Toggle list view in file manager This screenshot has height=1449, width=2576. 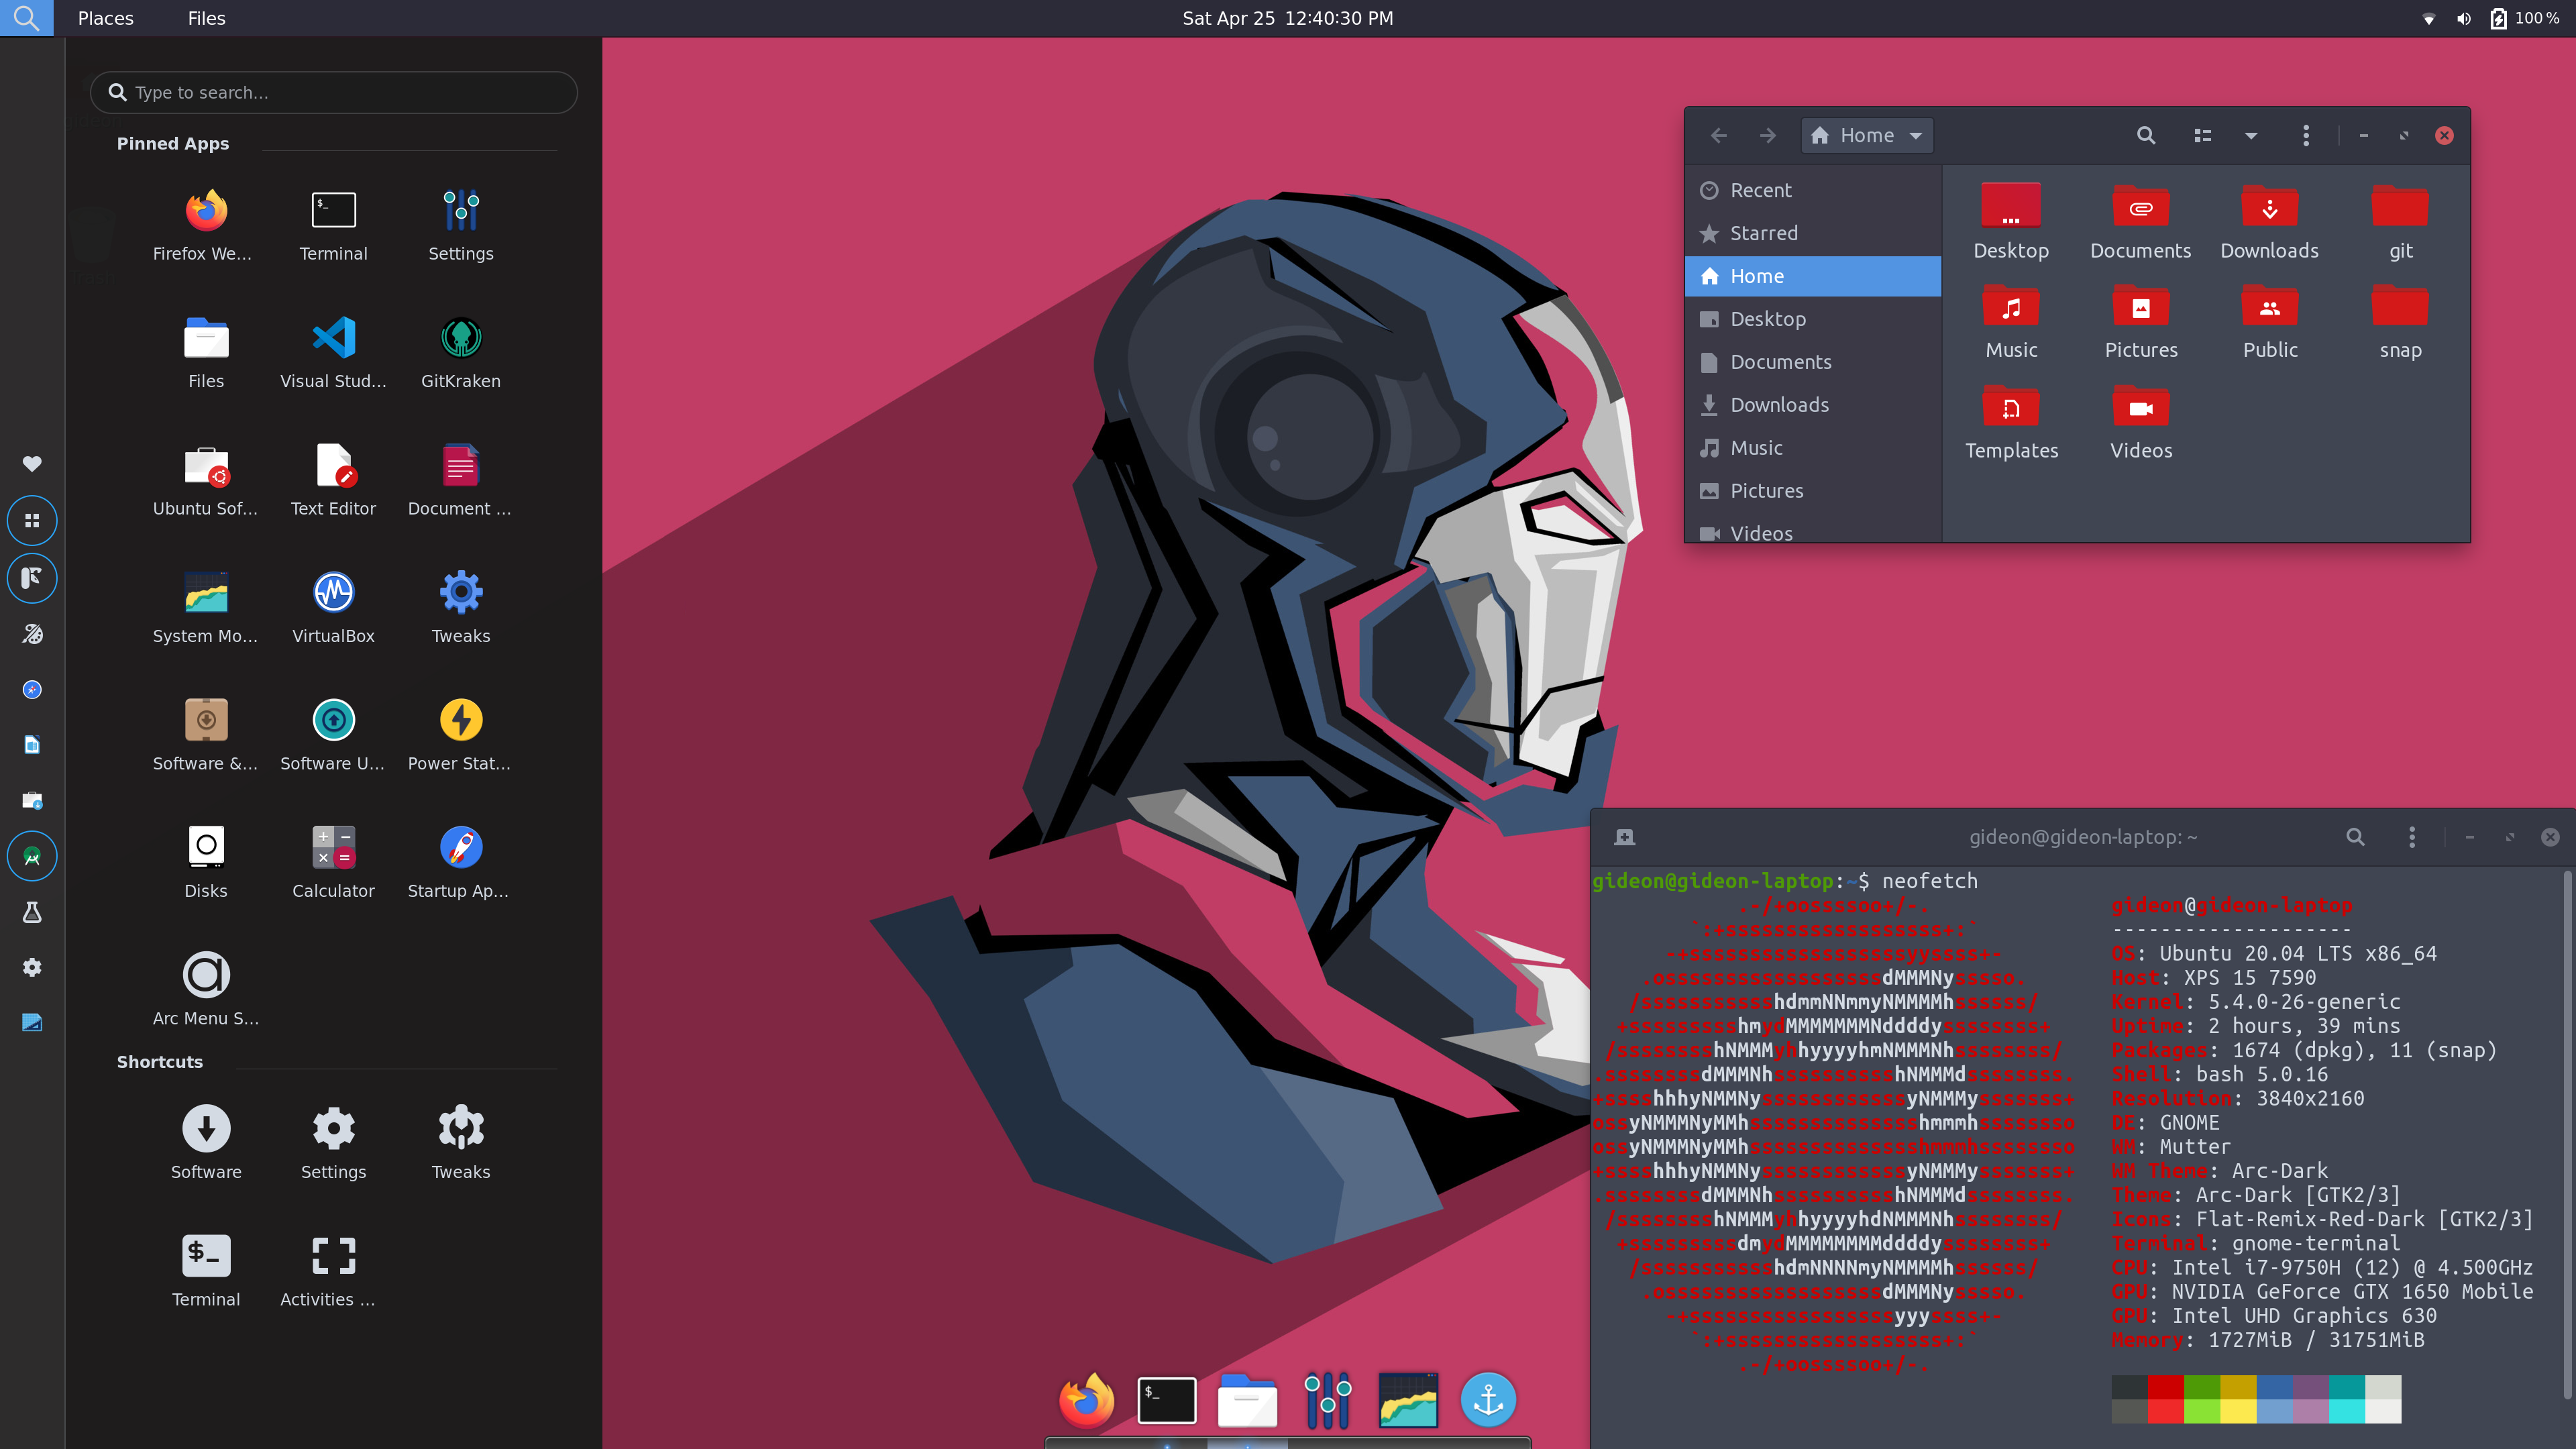click(2202, 135)
